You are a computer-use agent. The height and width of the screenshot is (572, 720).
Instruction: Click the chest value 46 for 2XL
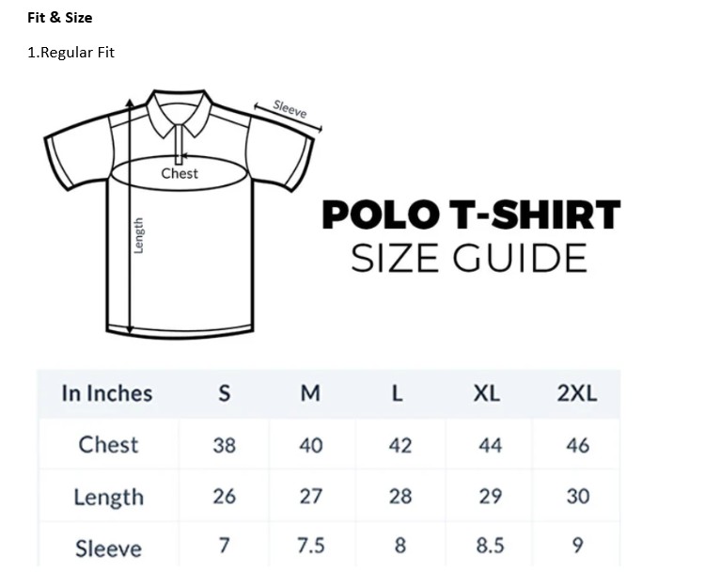point(577,445)
